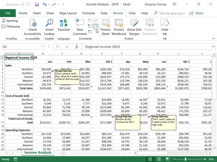Add a New Comment
The image size is (217, 162).
point(80,27)
